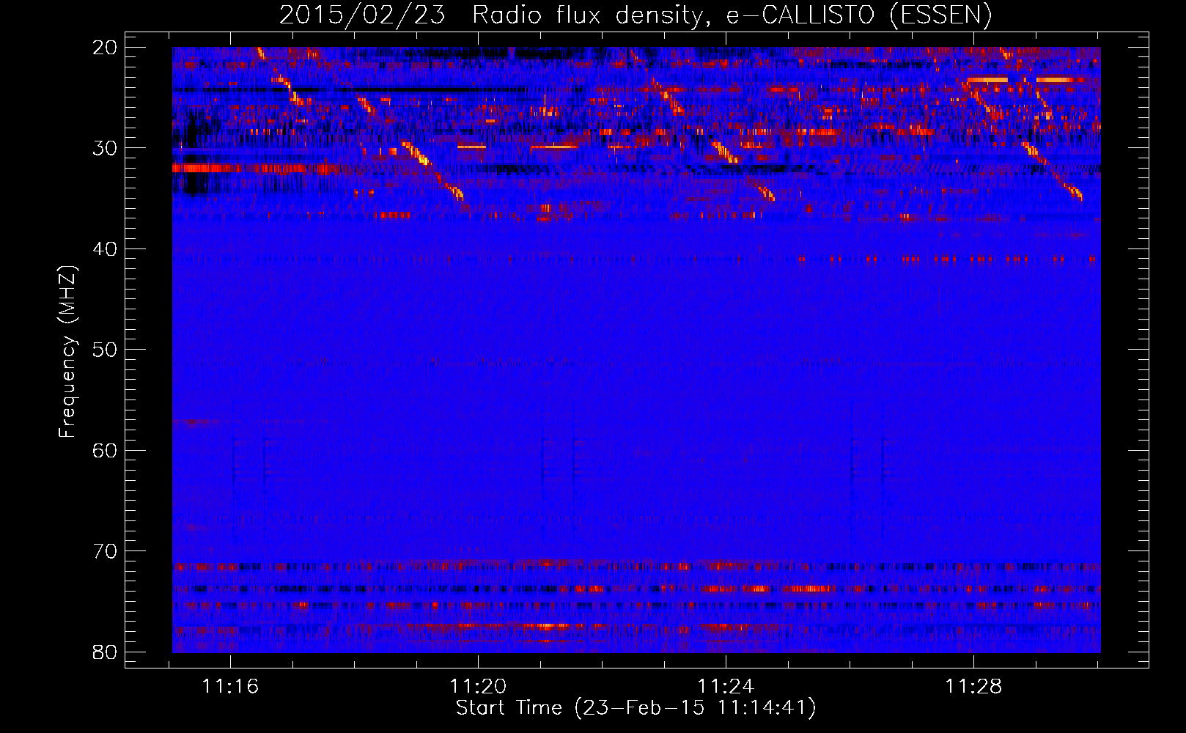Click the 11:16 time tick label
This screenshot has height=733, width=1186.
[231, 687]
